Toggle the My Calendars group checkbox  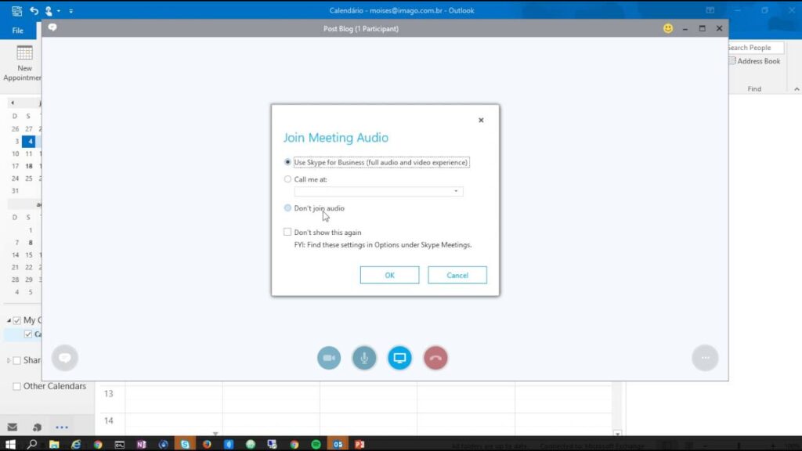(17, 320)
